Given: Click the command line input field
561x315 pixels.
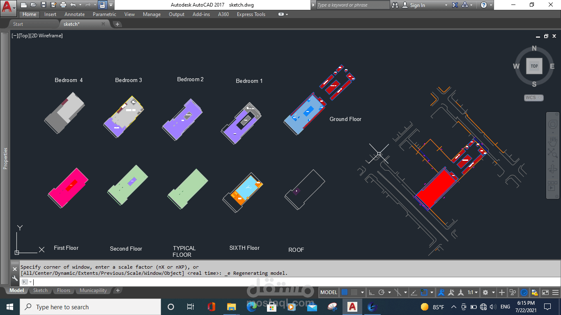Looking at the screenshot, I should 296,282.
